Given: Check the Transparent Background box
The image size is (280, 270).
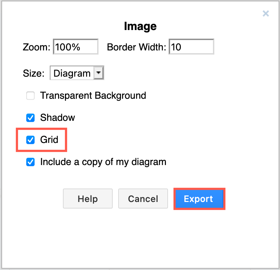Looking at the screenshot, I should pyautogui.click(x=30, y=96).
